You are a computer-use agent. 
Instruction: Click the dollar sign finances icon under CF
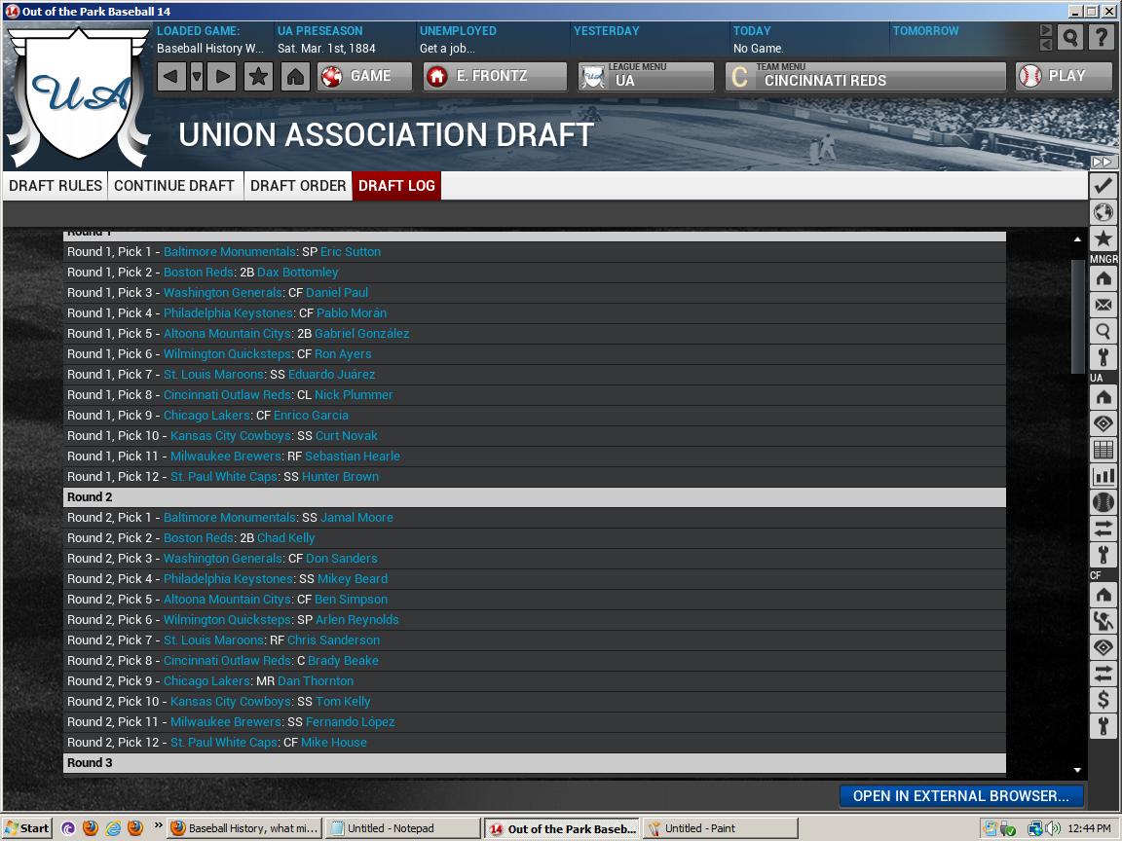point(1103,699)
